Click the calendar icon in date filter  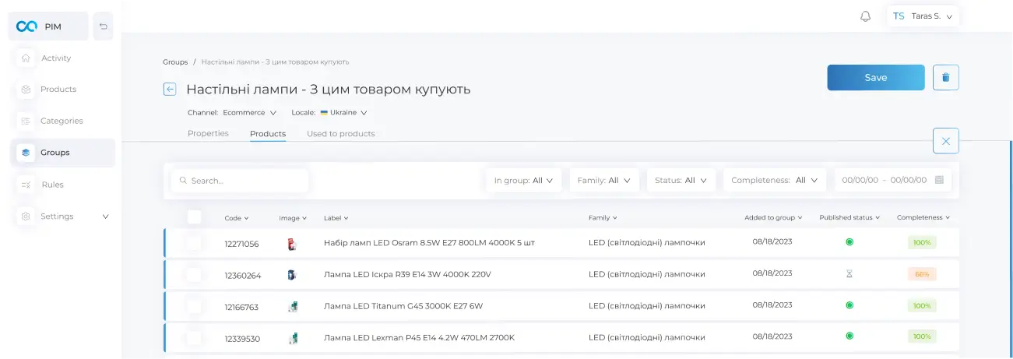pyautogui.click(x=939, y=180)
